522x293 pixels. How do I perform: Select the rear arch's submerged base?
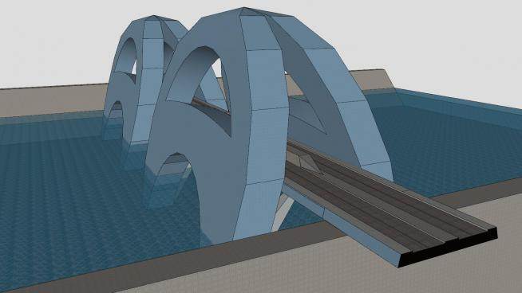(113, 127)
